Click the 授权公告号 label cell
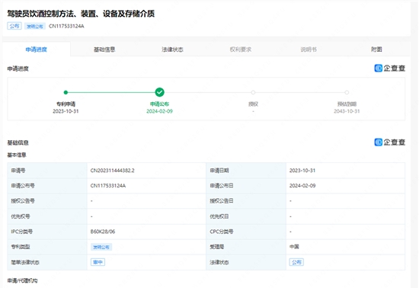Image resolution: width=419 pixels, height=288 pixels. pos(47,201)
